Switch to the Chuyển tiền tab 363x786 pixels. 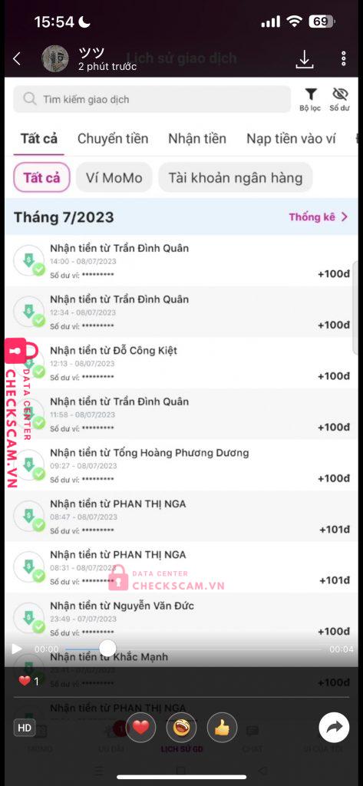click(113, 139)
